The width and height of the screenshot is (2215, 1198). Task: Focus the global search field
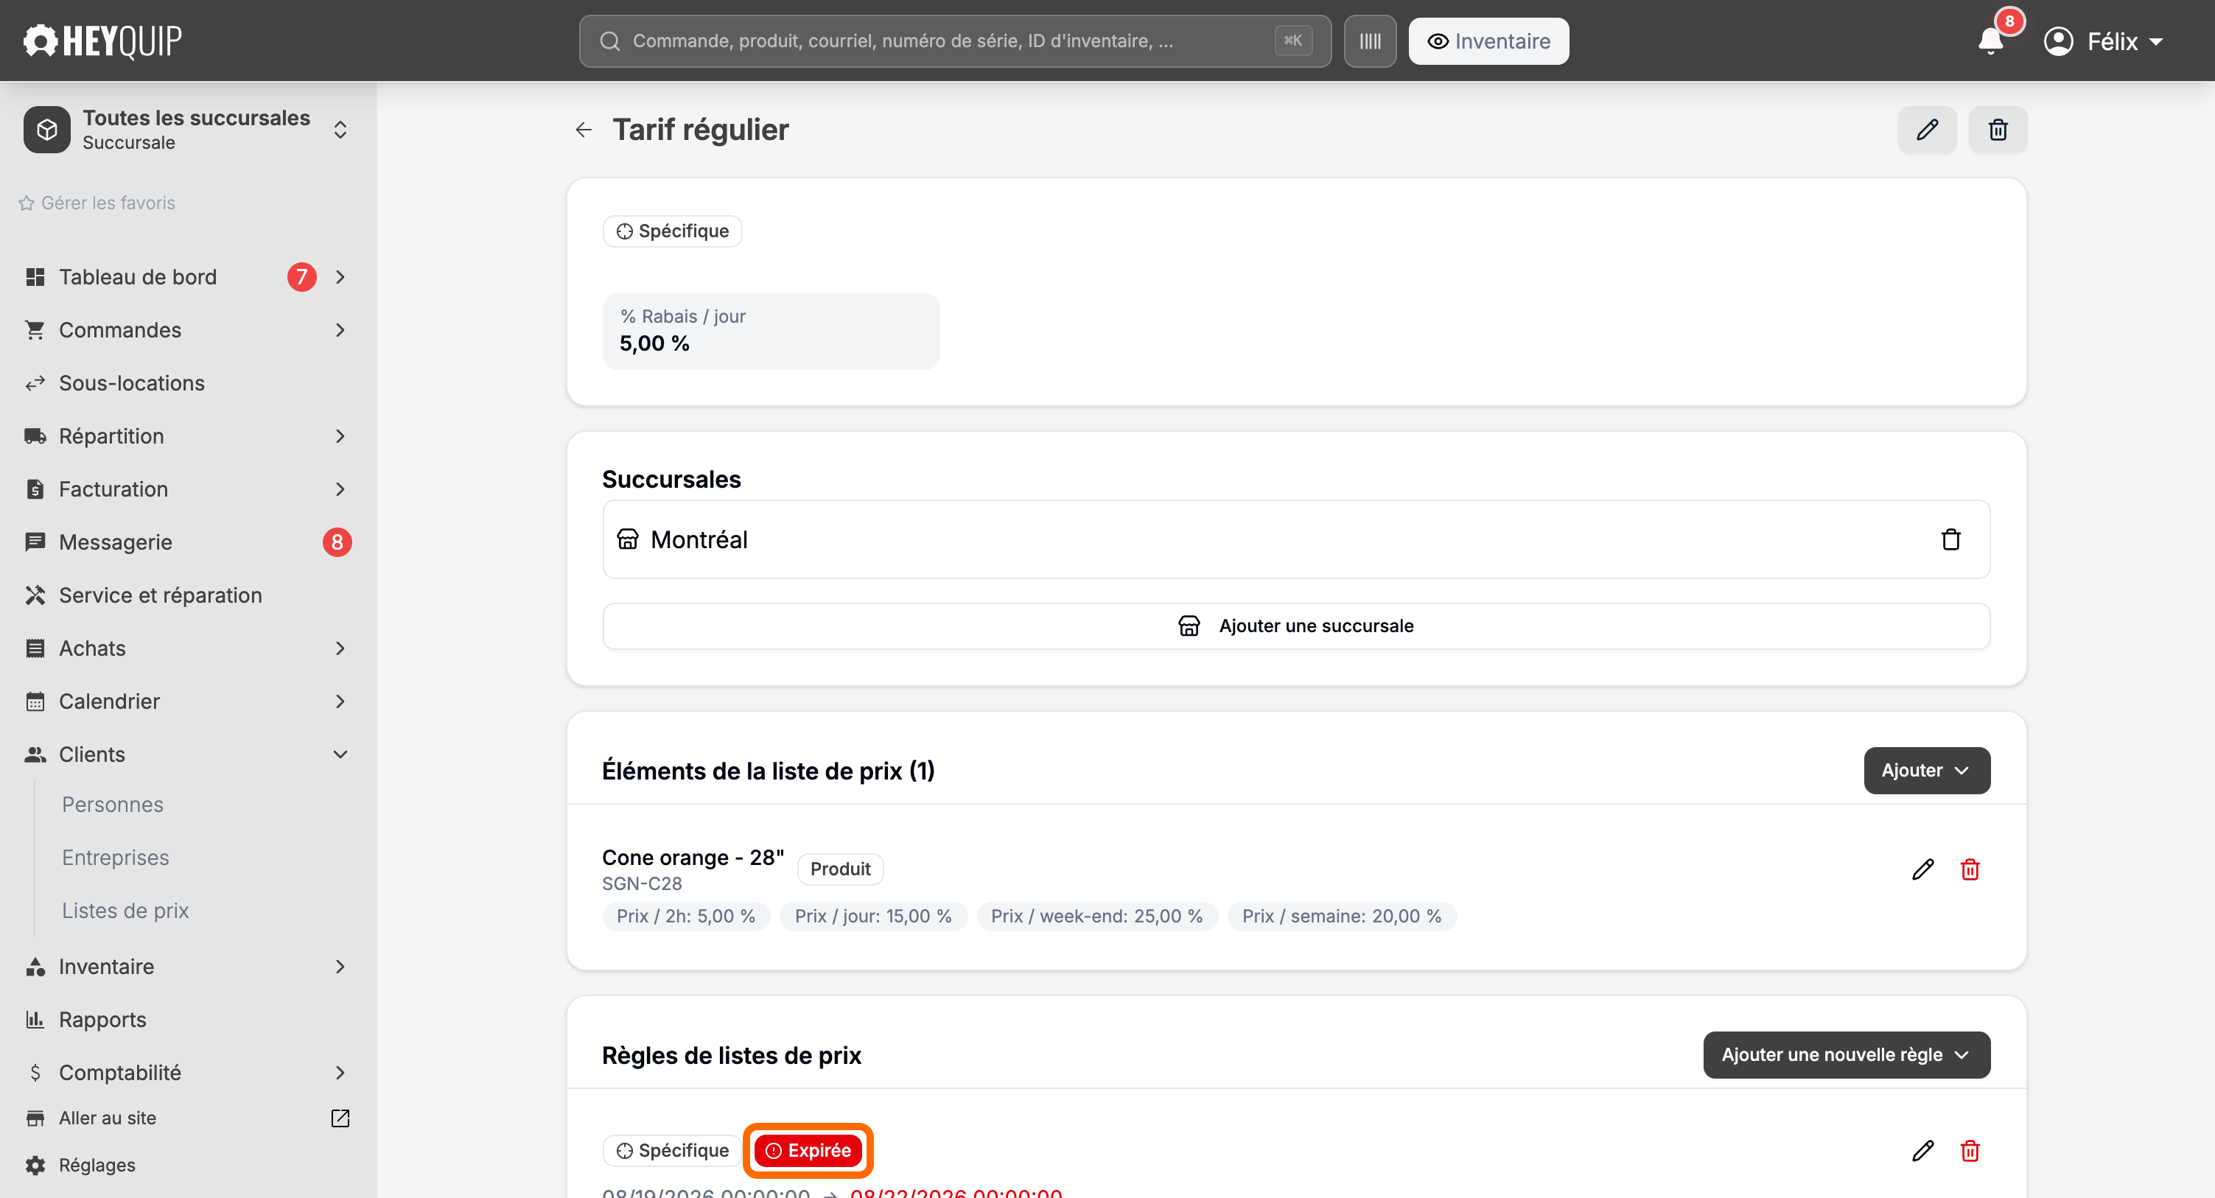pyautogui.click(x=954, y=41)
